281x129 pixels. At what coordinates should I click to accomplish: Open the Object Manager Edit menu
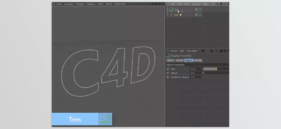point(179,4)
